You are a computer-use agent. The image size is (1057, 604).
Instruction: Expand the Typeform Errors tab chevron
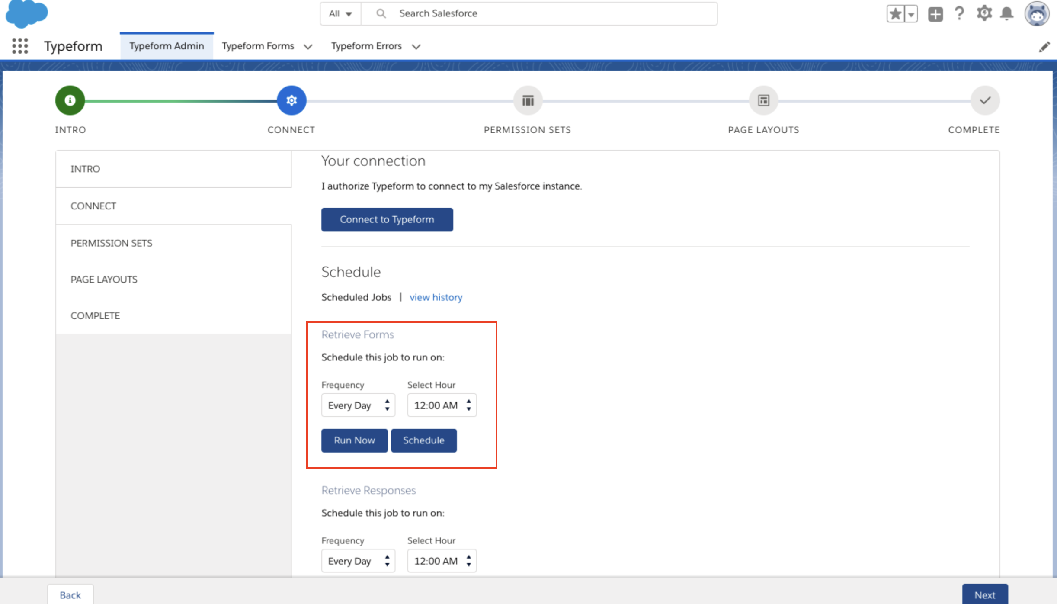click(416, 46)
